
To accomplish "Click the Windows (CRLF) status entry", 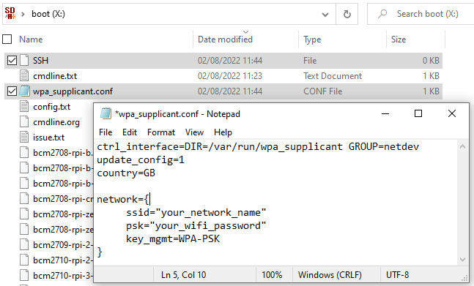I will tap(330, 275).
